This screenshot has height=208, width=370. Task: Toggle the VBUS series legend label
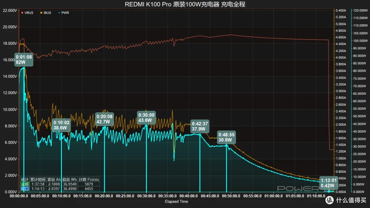[29, 13]
